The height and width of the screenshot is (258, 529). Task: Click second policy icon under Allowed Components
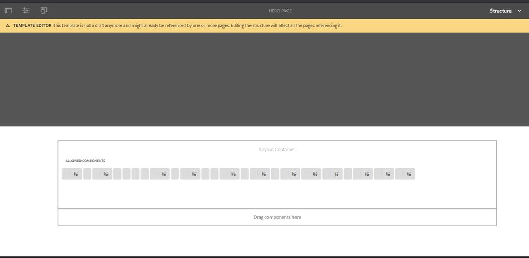click(106, 174)
